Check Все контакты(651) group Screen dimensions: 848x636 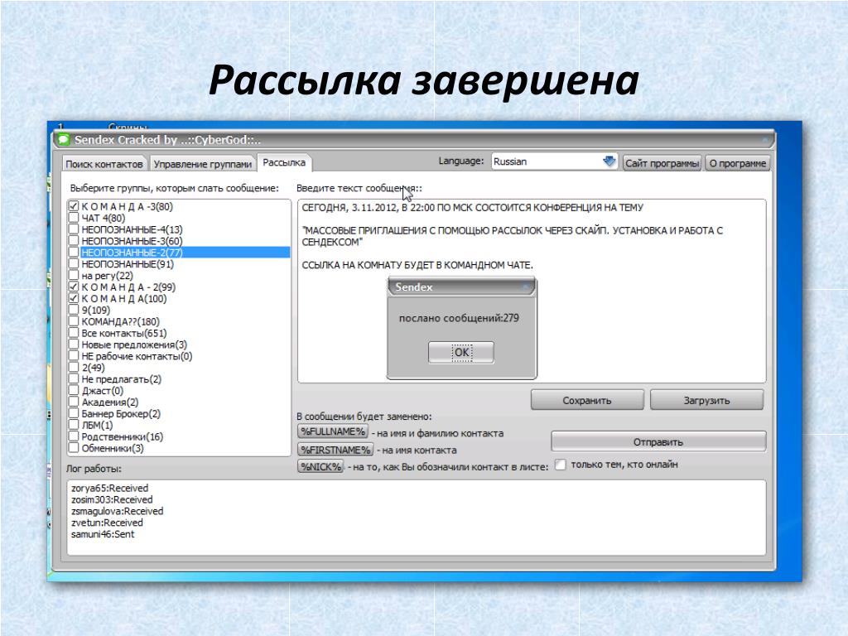click(74, 333)
